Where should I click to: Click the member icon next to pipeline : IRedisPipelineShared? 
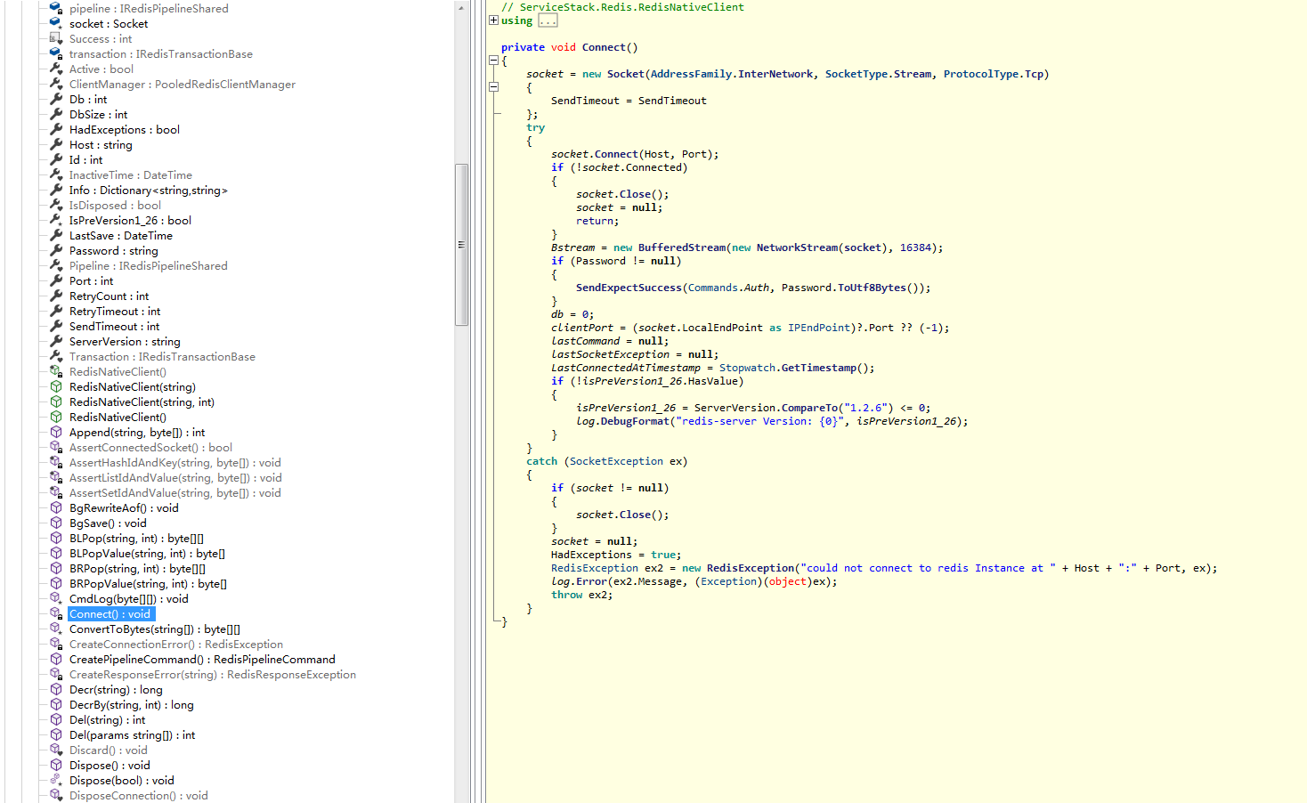click(56, 8)
